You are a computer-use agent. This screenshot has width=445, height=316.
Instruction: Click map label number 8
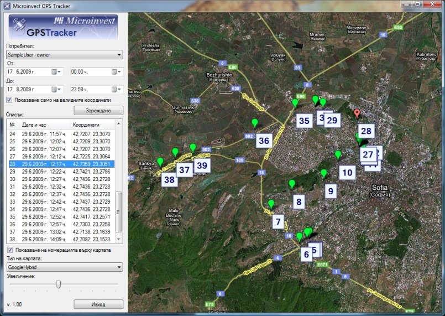coord(299,202)
